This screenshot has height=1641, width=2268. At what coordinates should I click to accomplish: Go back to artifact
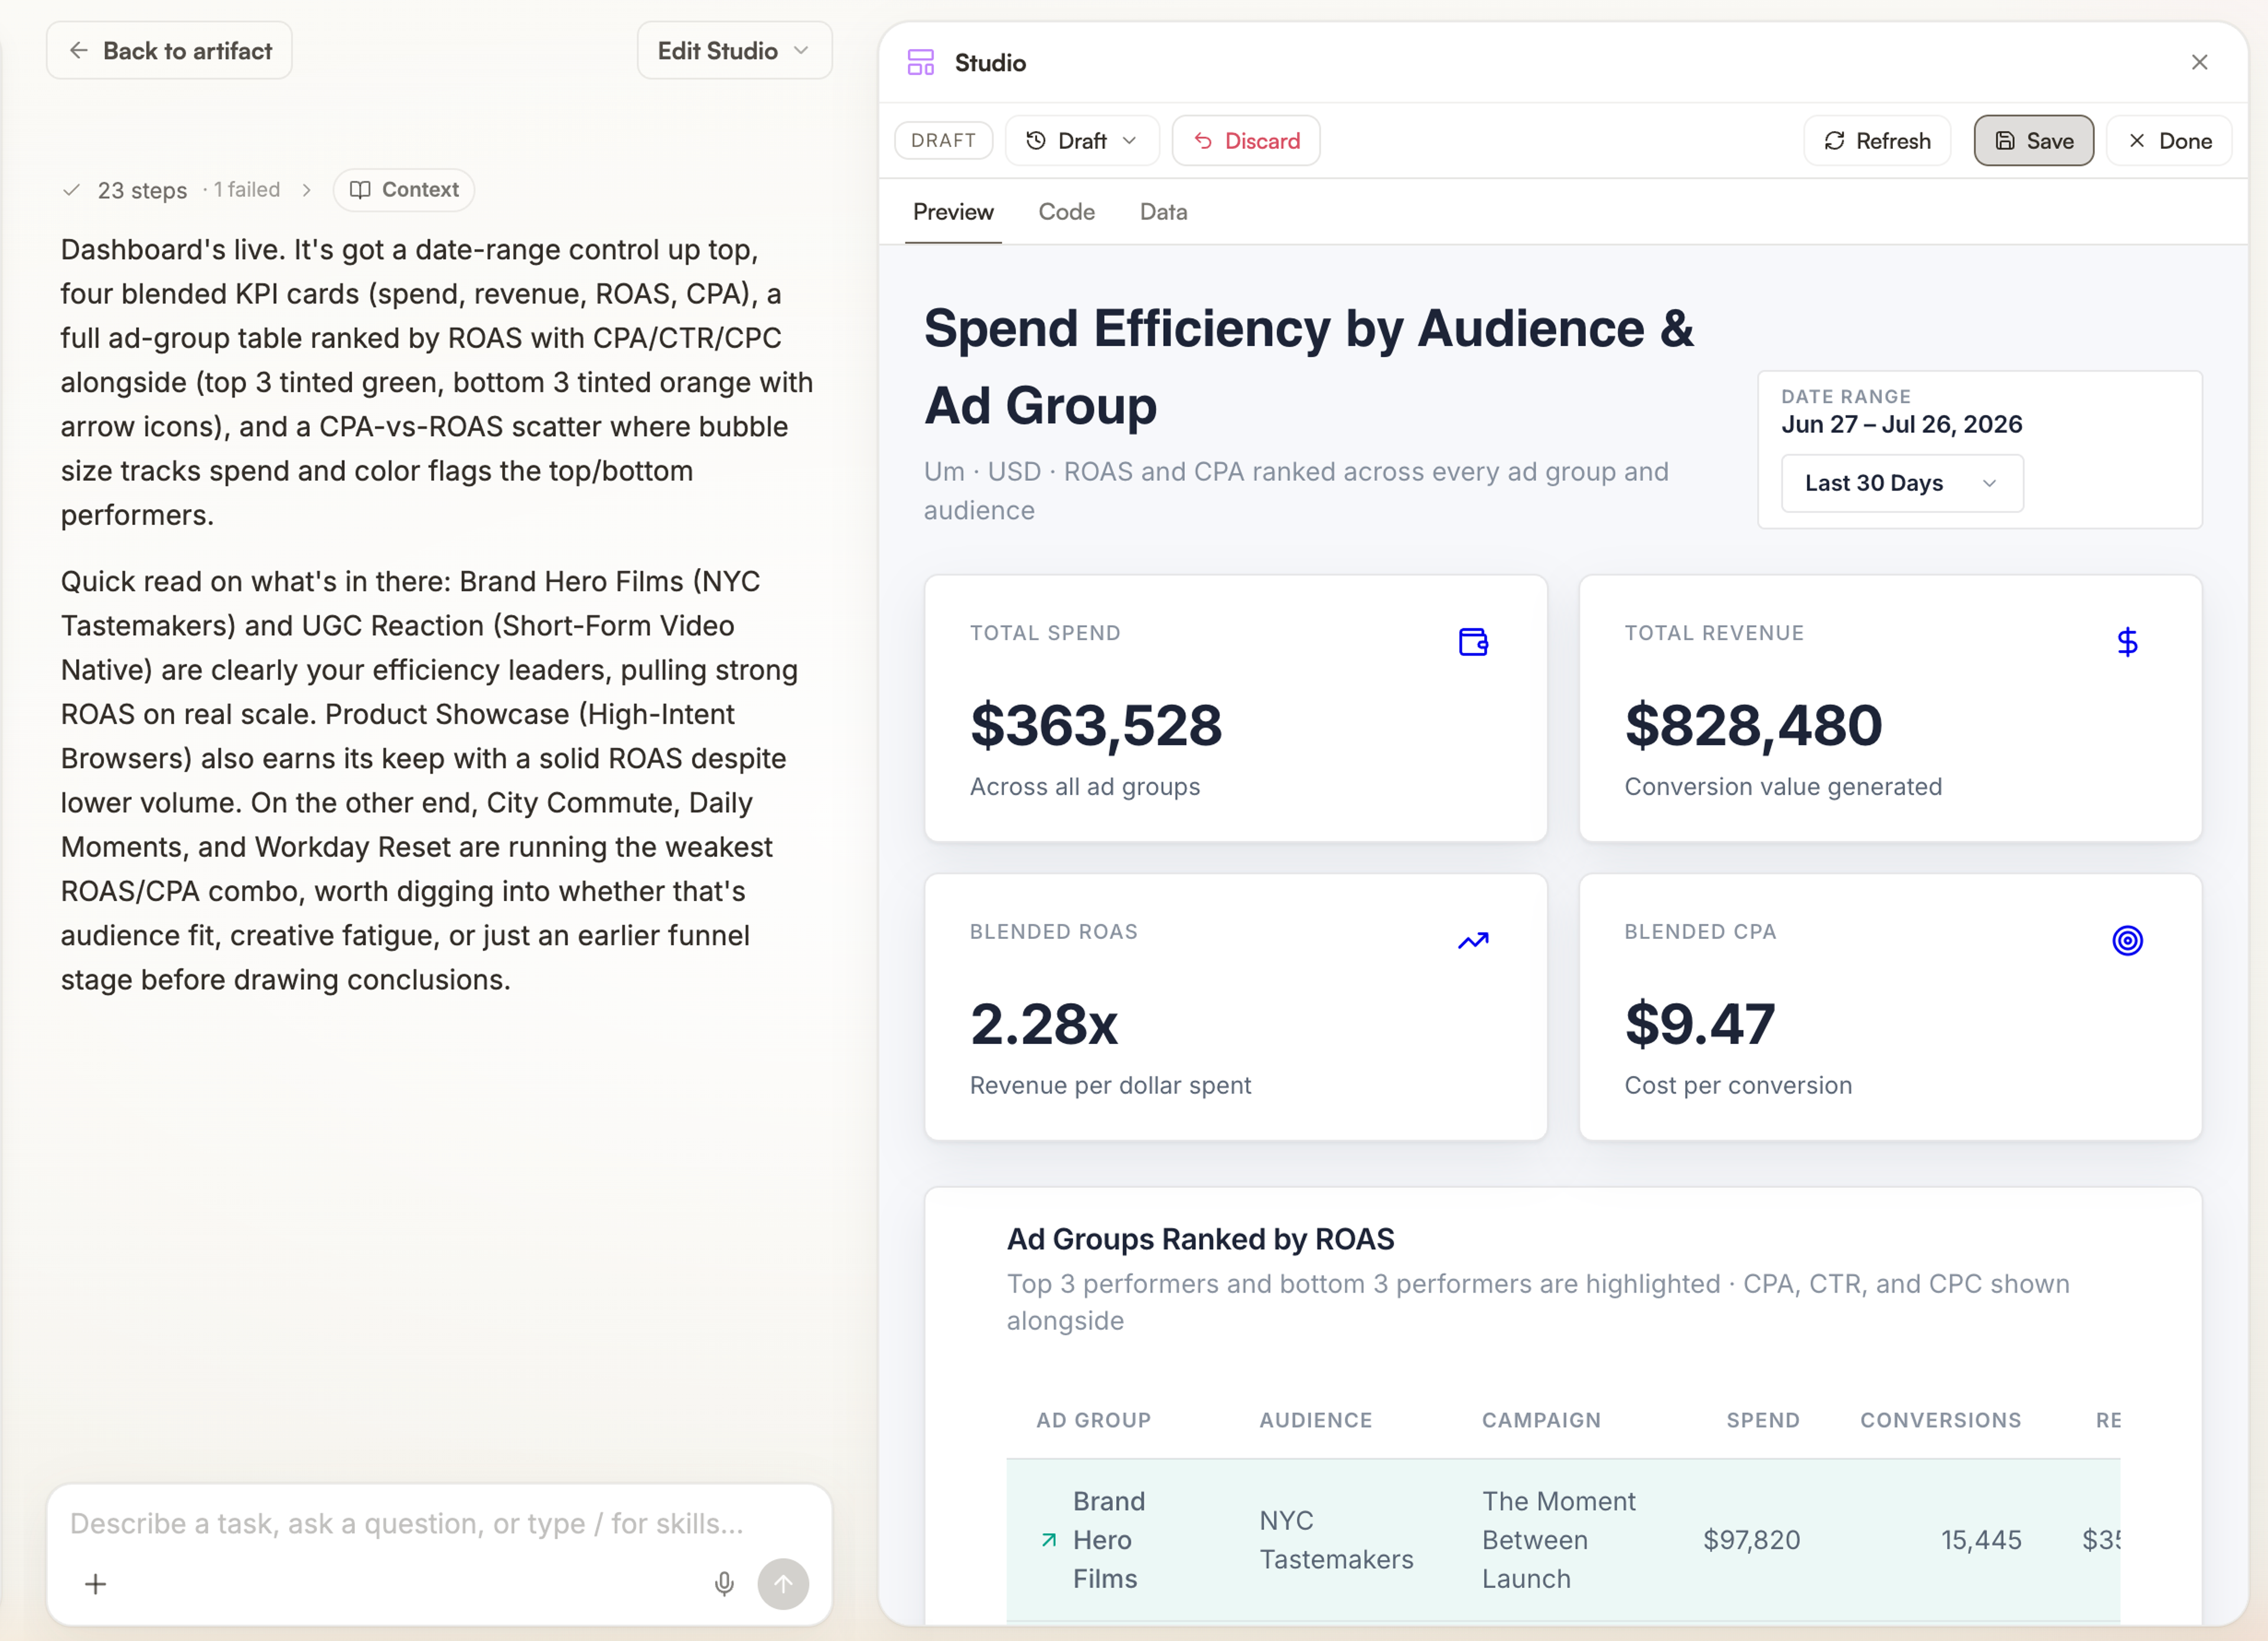pos(169,50)
